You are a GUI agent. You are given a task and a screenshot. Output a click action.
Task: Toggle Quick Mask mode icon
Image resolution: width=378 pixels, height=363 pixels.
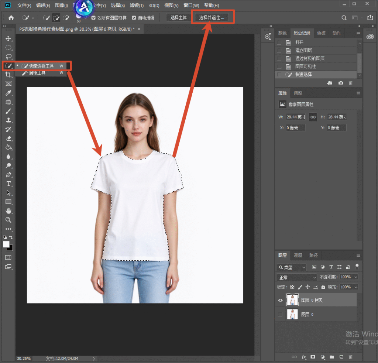click(8, 257)
